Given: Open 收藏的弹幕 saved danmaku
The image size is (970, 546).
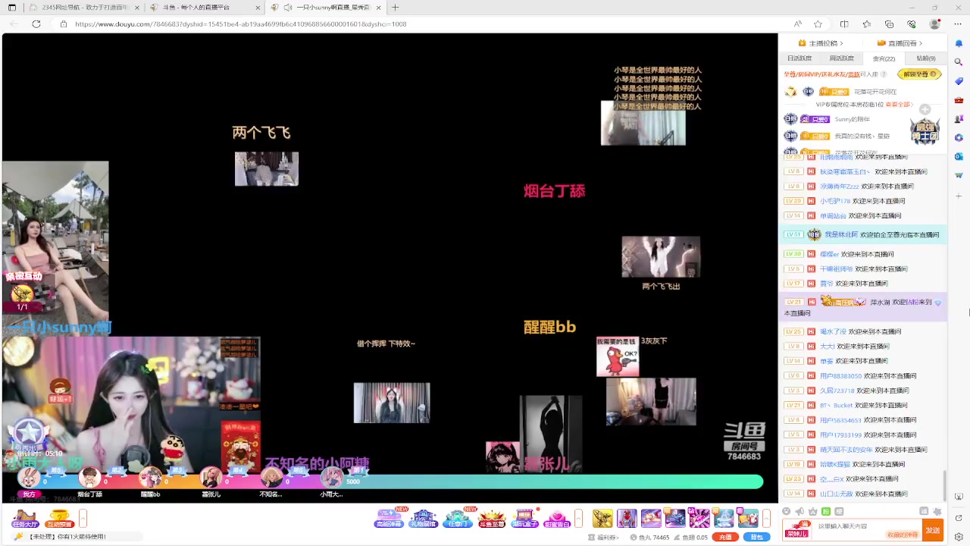Looking at the screenshot, I should (903, 535).
